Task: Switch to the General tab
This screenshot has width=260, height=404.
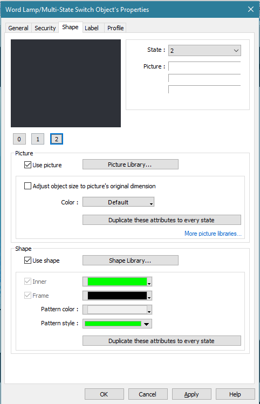Action: pyautogui.click(x=18, y=28)
